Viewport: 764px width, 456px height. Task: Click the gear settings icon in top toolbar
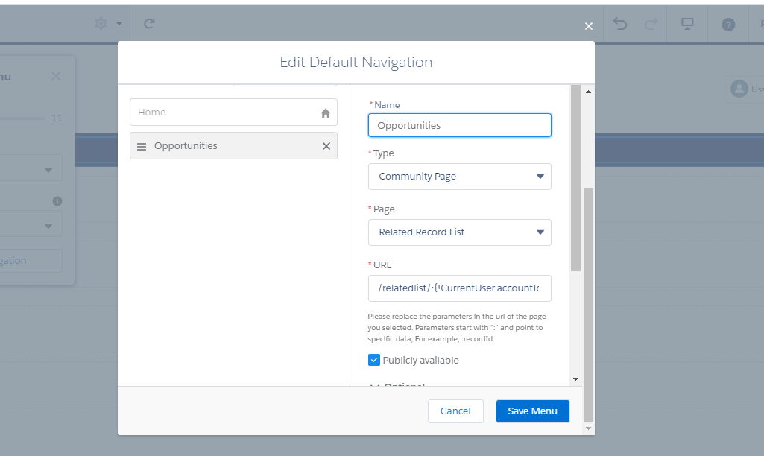click(x=101, y=24)
